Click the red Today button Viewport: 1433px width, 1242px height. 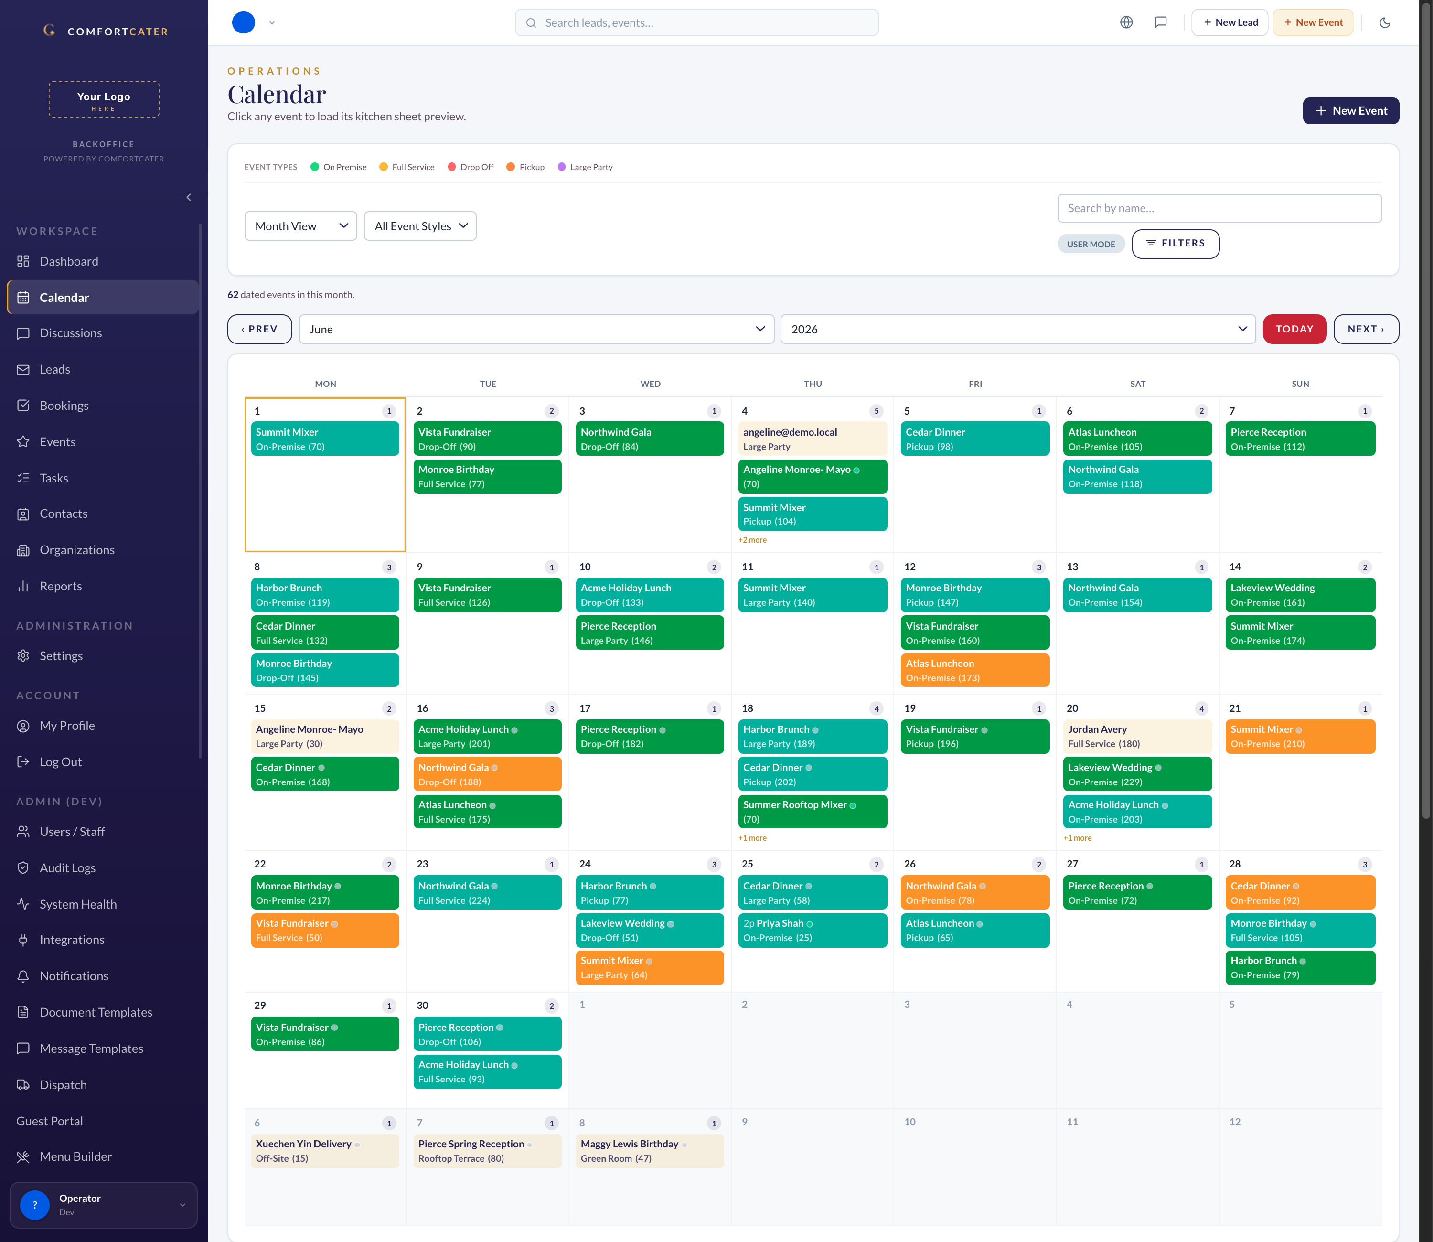[x=1294, y=329]
